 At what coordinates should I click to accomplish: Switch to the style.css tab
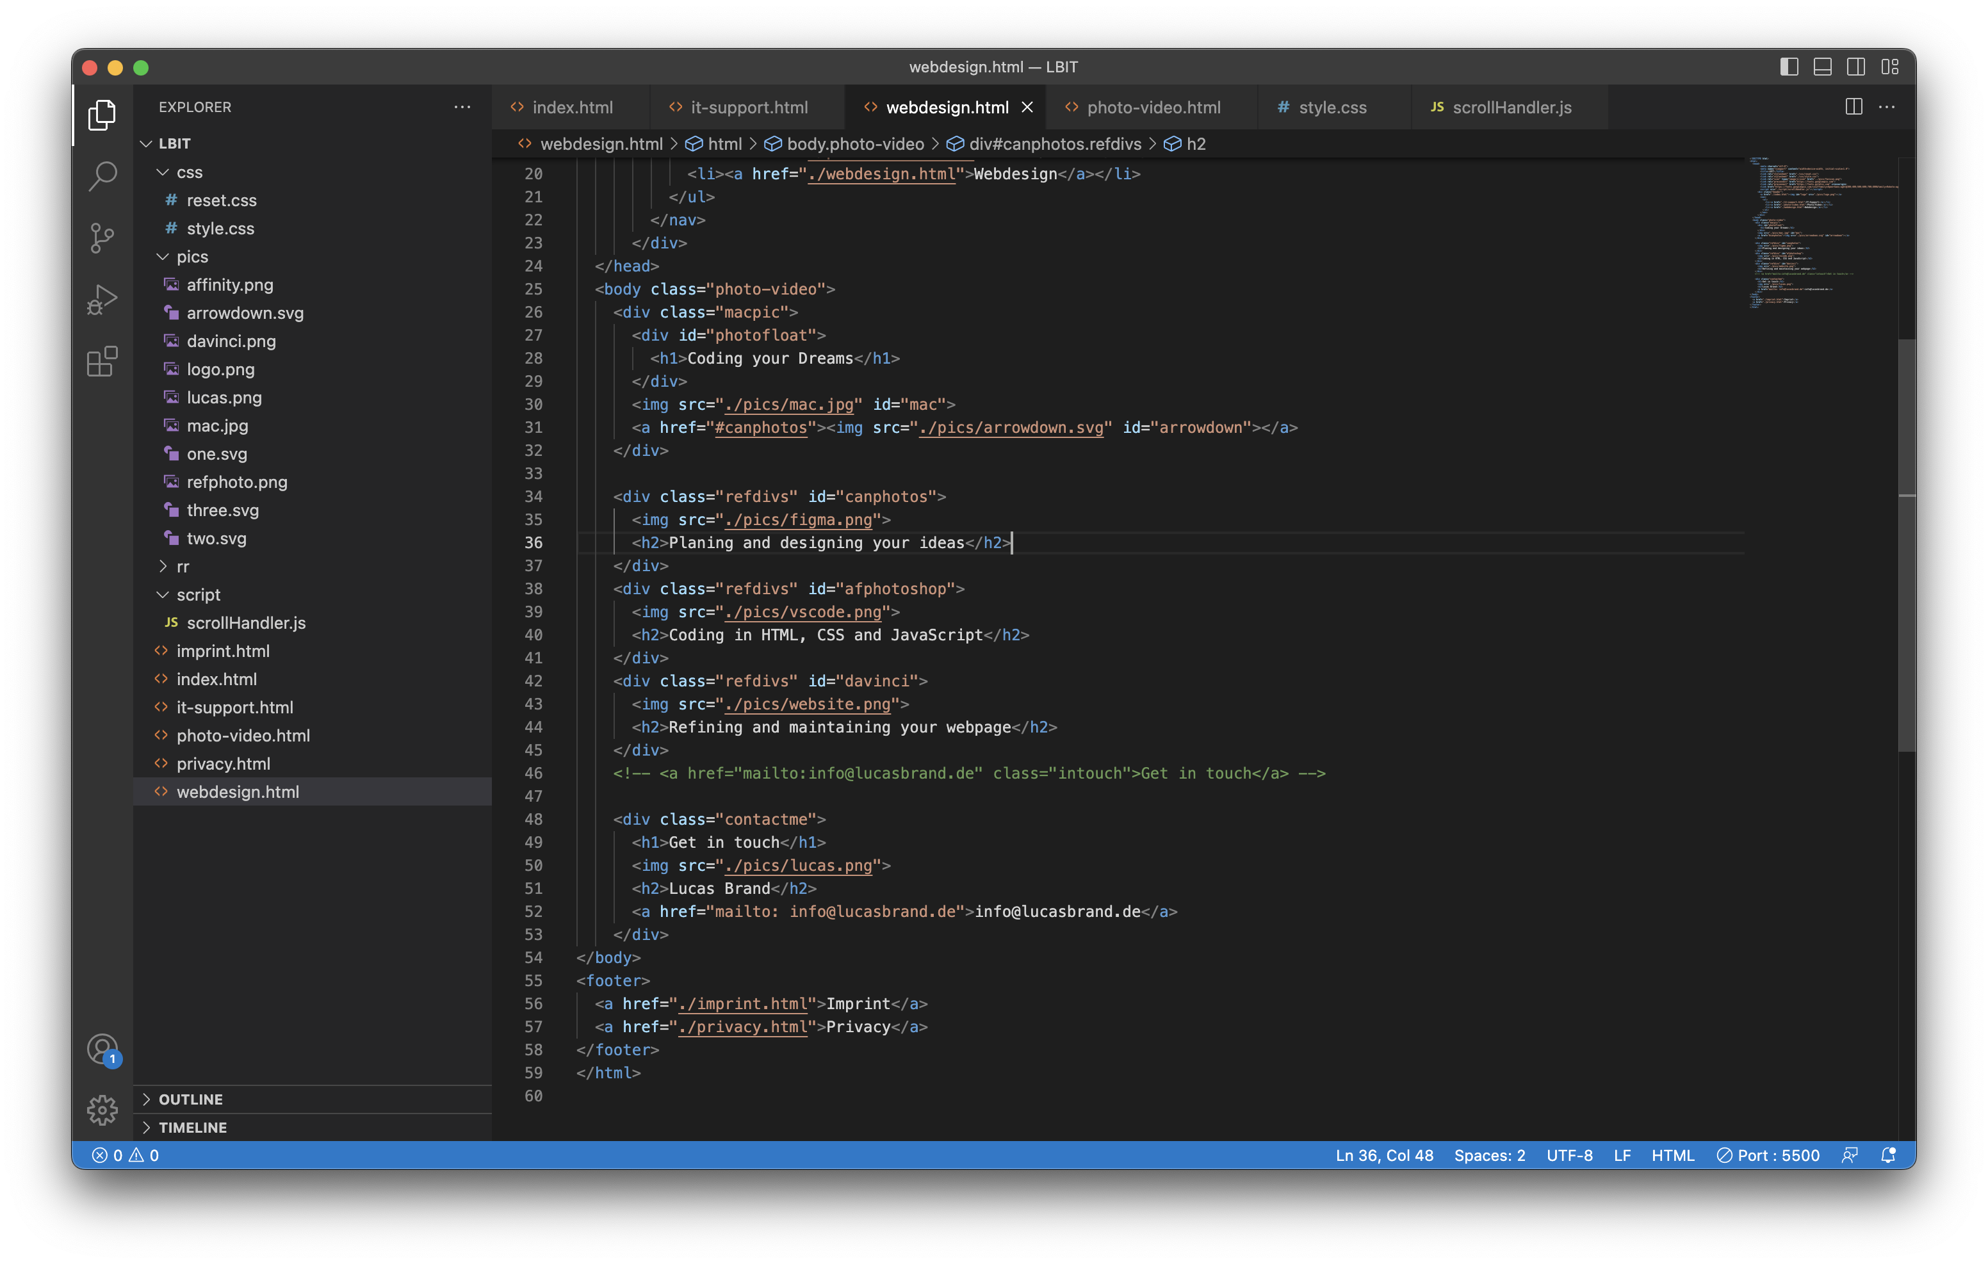pos(1331,108)
